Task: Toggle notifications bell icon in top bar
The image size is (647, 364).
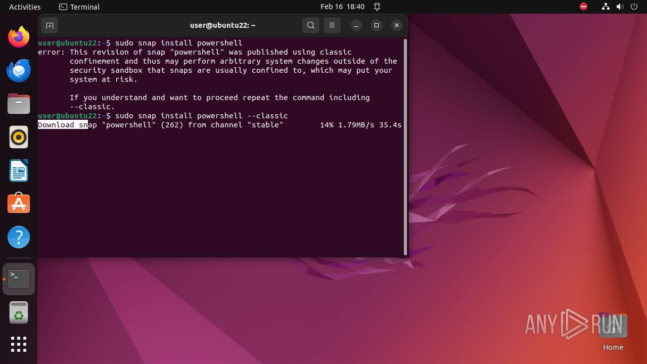Action: pos(377,7)
